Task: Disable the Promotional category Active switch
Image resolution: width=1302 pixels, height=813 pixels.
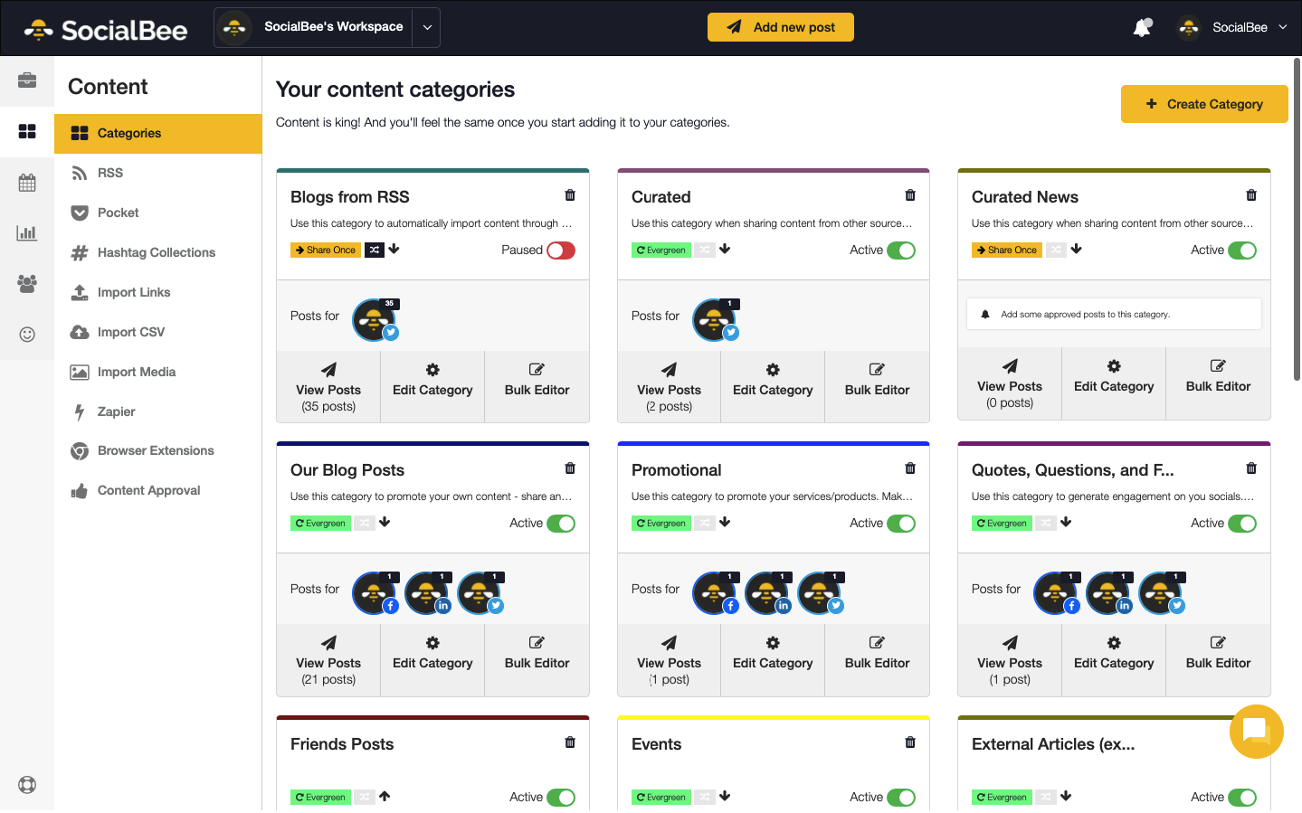Action: click(x=901, y=524)
